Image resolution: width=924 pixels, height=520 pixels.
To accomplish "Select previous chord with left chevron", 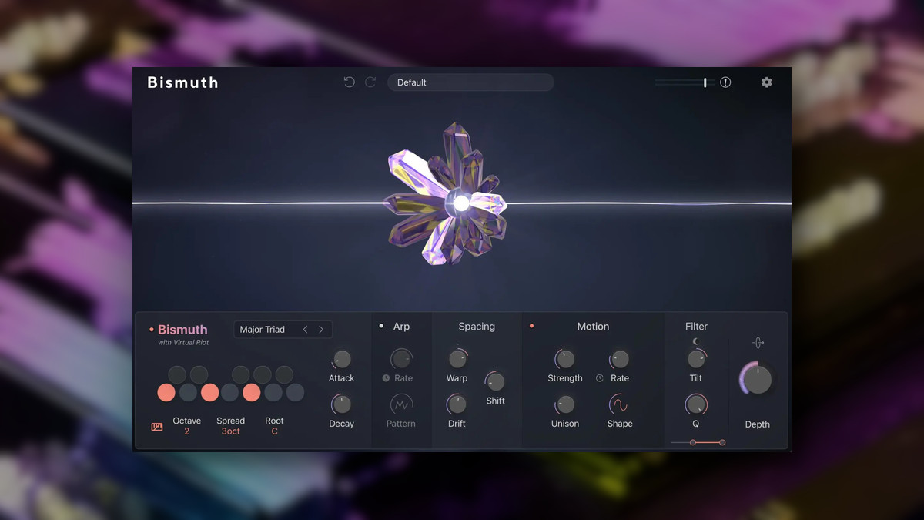I will [305, 330].
